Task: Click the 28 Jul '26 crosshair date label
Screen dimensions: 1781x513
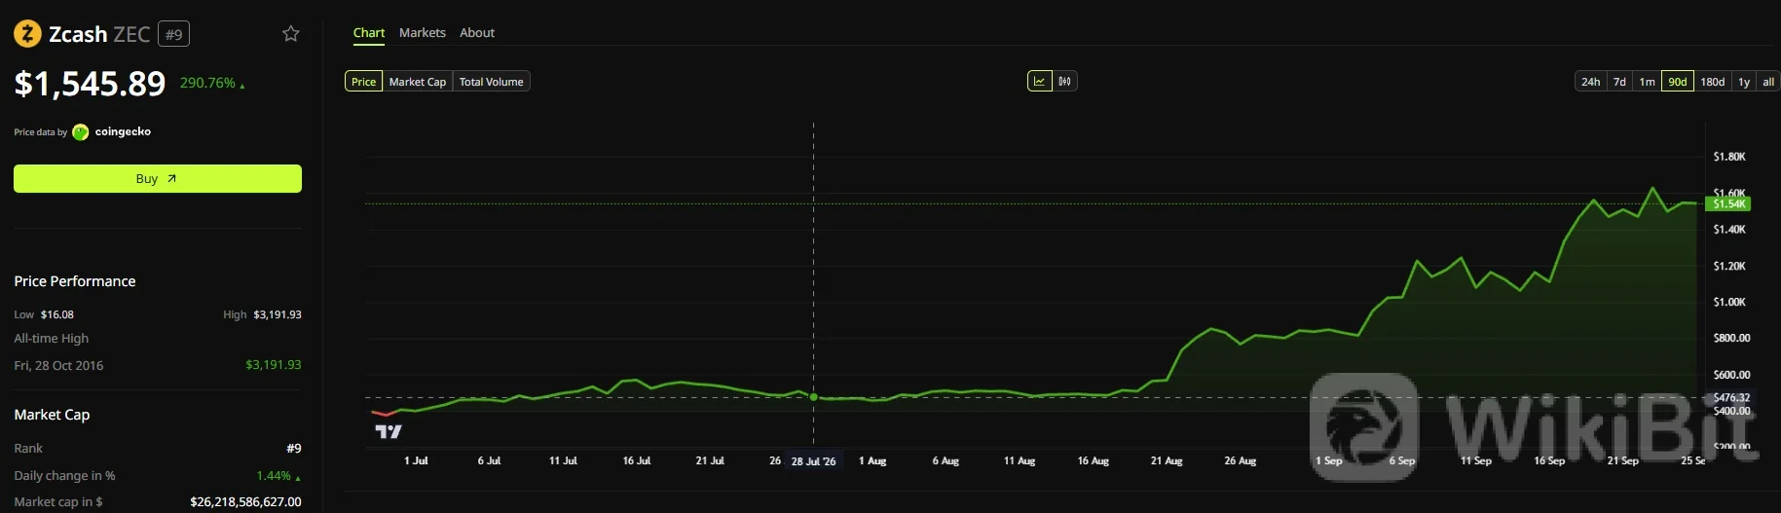Action: pyautogui.click(x=813, y=461)
